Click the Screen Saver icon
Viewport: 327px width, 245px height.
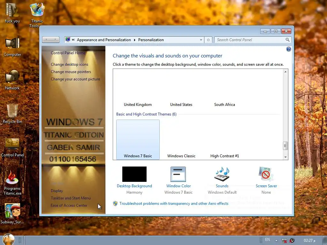[266, 174]
